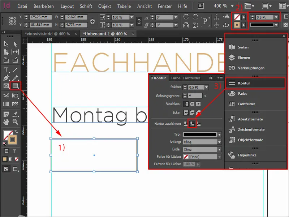Select the Zoom tool magnifier
Screen dimensions: 289x217
click(x=15, y=122)
